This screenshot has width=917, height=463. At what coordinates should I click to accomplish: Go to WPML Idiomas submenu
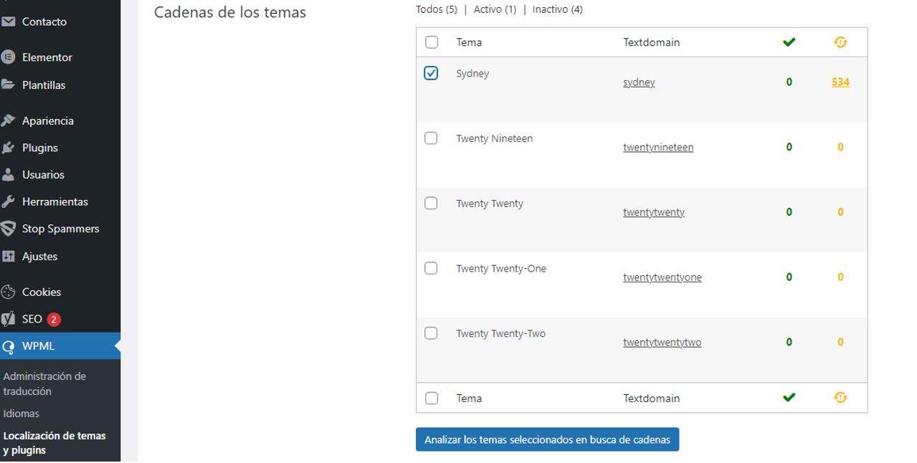click(22, 414)
